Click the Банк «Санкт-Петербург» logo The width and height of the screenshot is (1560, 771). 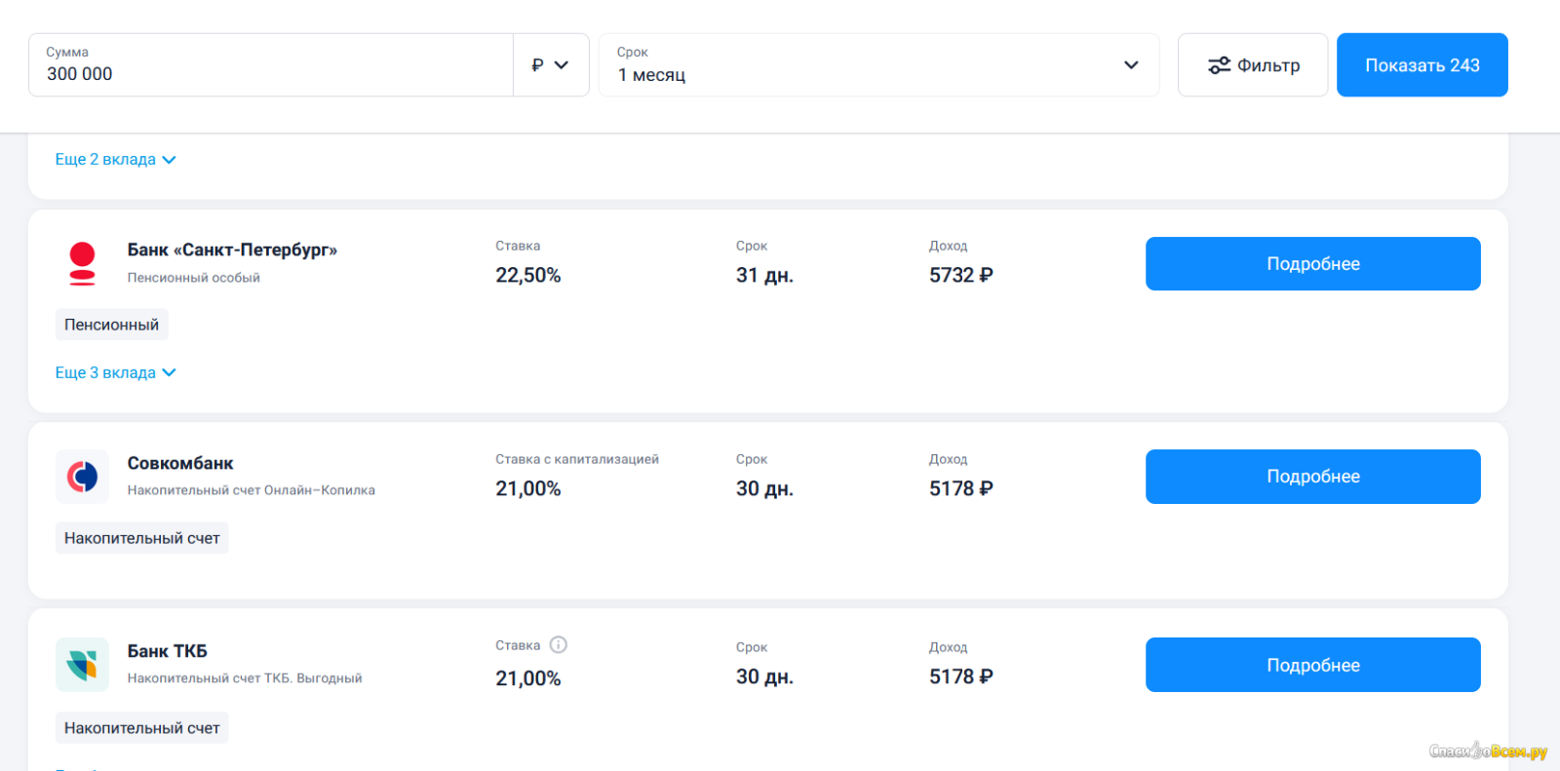pyautogui.click(x=82, y=263)
